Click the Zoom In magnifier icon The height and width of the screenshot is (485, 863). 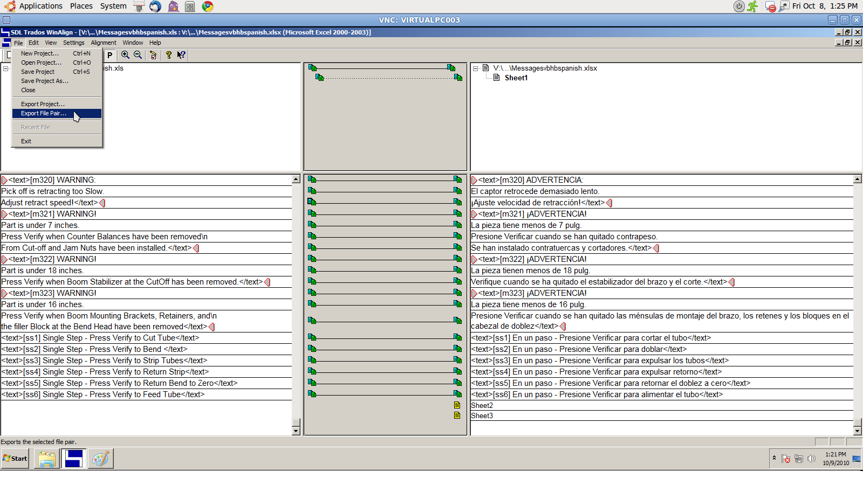click(125, 55)
